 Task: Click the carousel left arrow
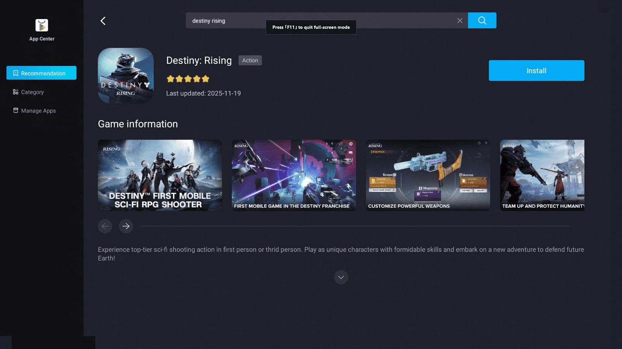point(105,226)
